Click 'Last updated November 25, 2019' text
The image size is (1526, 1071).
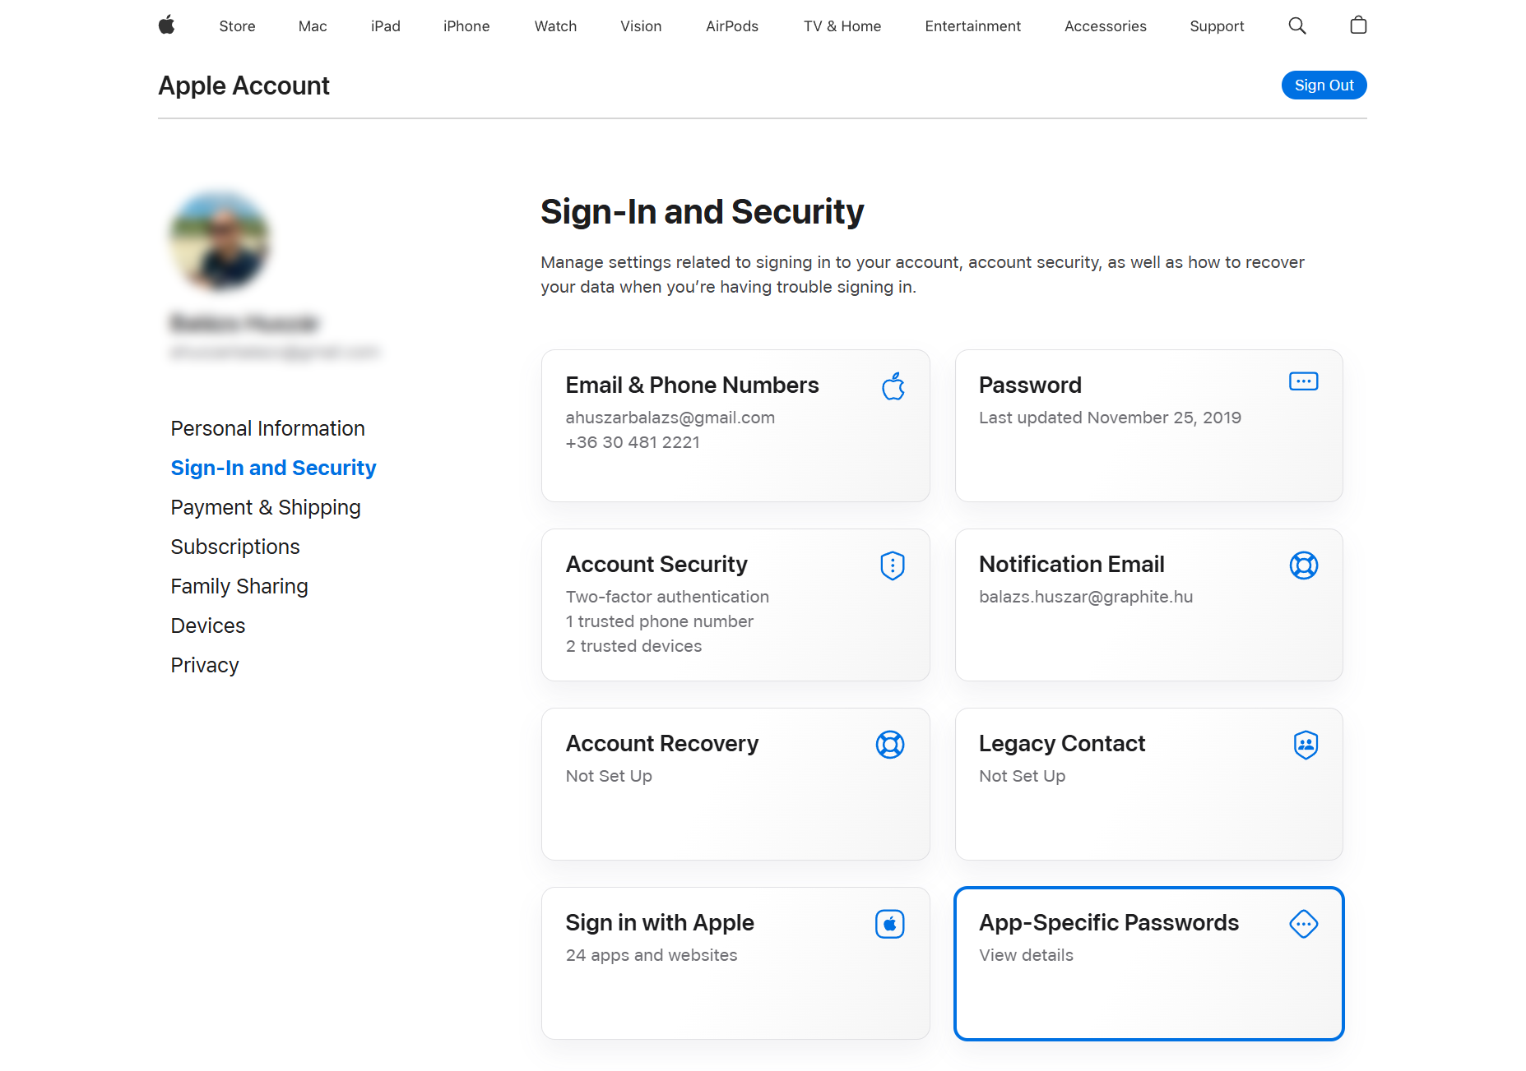(x=1110, y=418)
